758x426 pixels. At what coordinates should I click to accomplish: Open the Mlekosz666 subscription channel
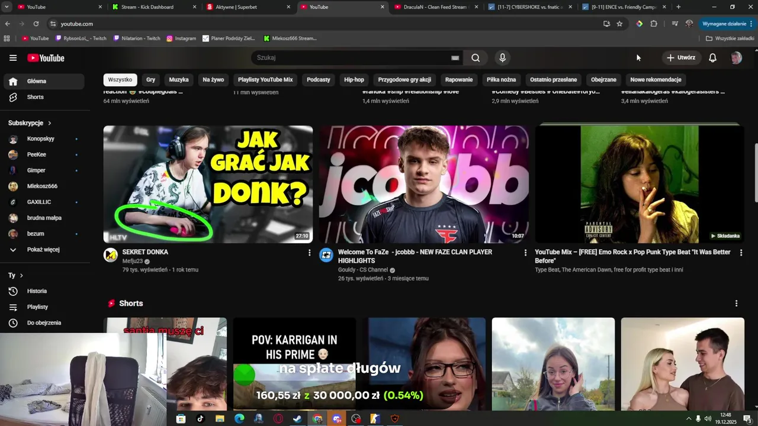click(x=43, y=186)
